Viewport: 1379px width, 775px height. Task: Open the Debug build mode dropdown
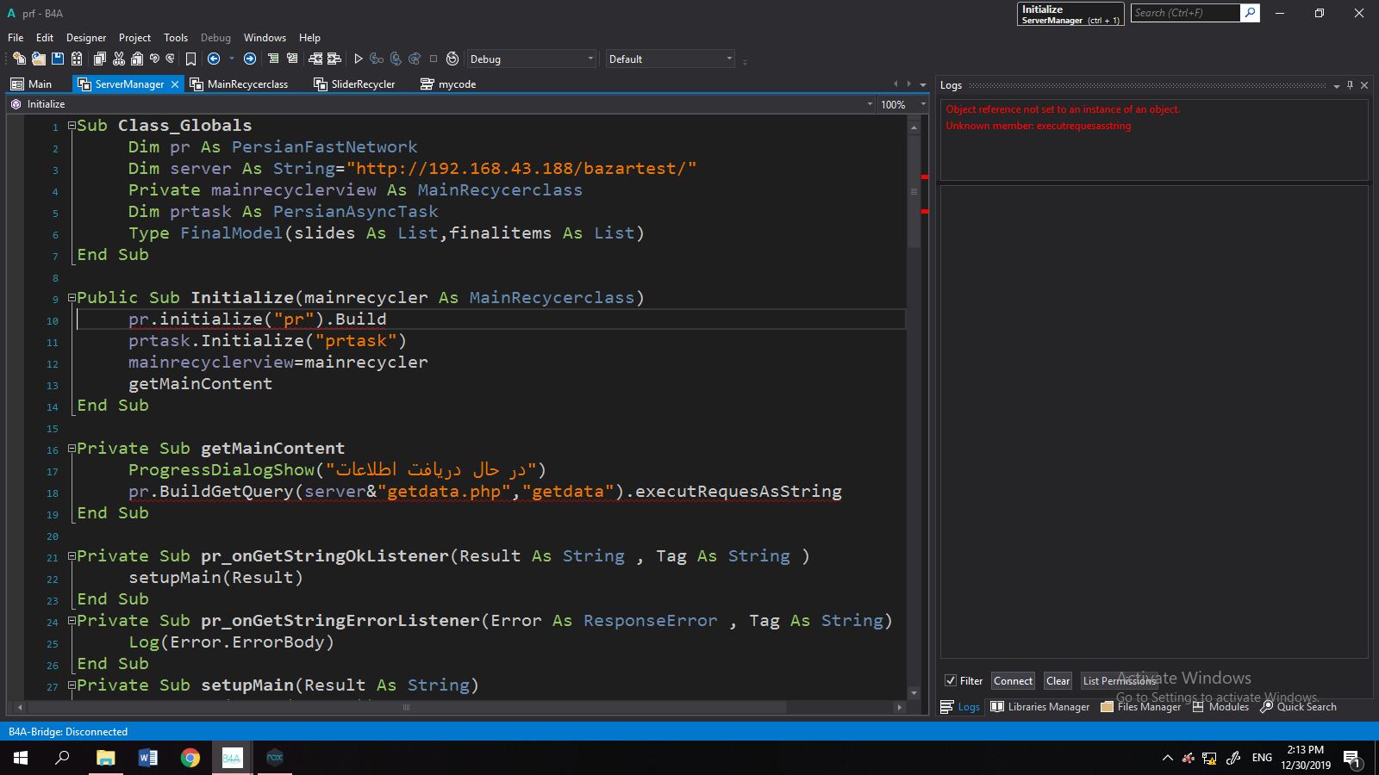click(x=590, y=59)
